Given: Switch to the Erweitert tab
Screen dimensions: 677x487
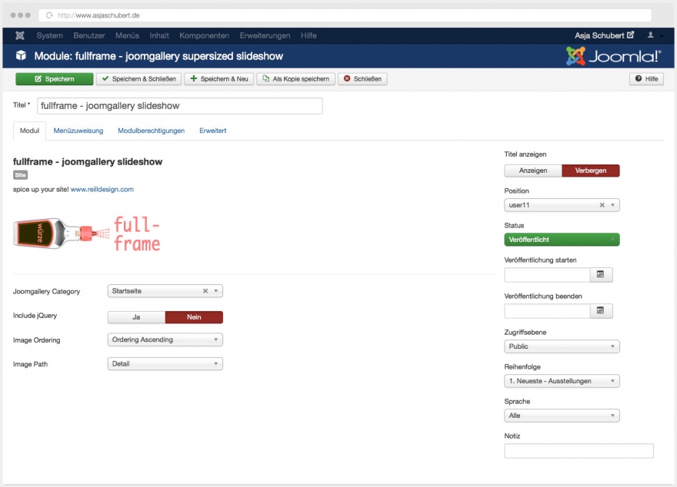Looking at the screenshot, I should click(x=213, y=131).
